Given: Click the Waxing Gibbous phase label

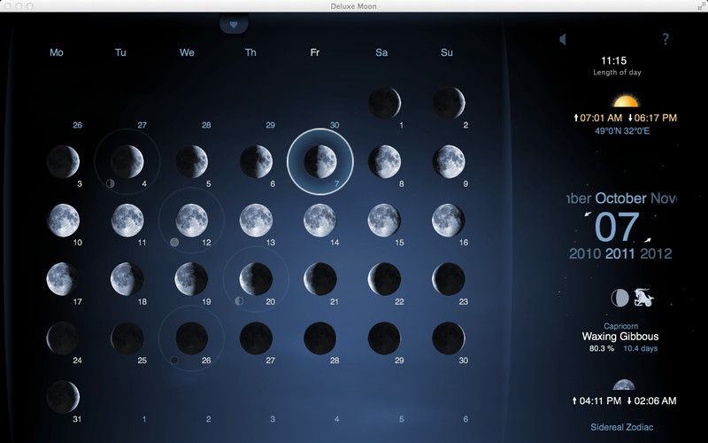Looking at the screenshot, I should (x=620, y=337).
